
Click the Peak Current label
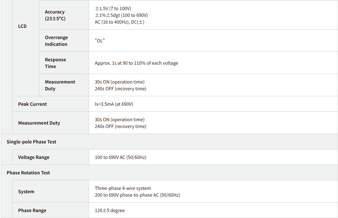click(33, 104)
